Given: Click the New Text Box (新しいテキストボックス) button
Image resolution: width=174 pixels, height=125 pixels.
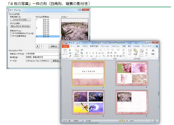Looking at the screenshot, I should pyautogui.click(x=20, y=26).
